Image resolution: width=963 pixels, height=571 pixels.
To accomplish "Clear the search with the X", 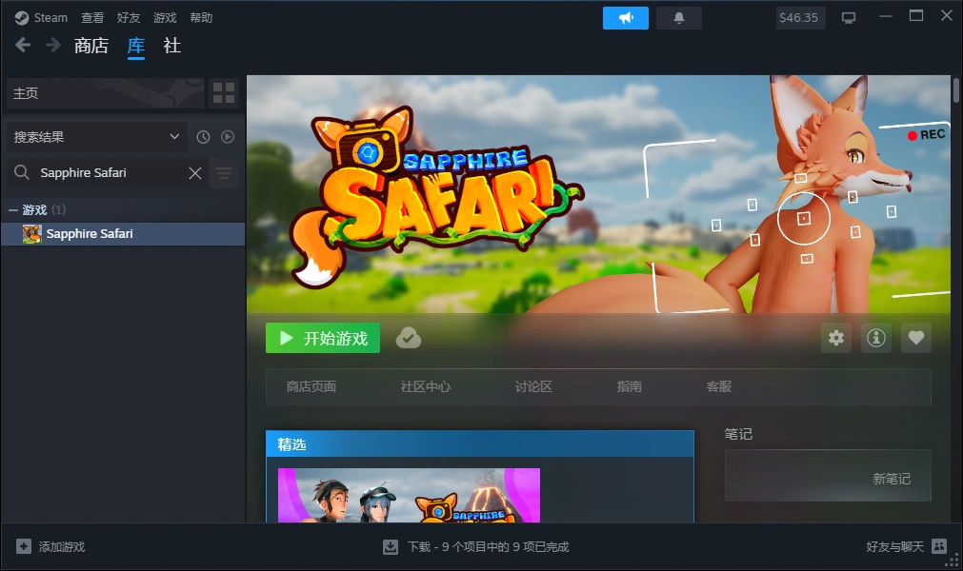I will [x=194, y=173].
